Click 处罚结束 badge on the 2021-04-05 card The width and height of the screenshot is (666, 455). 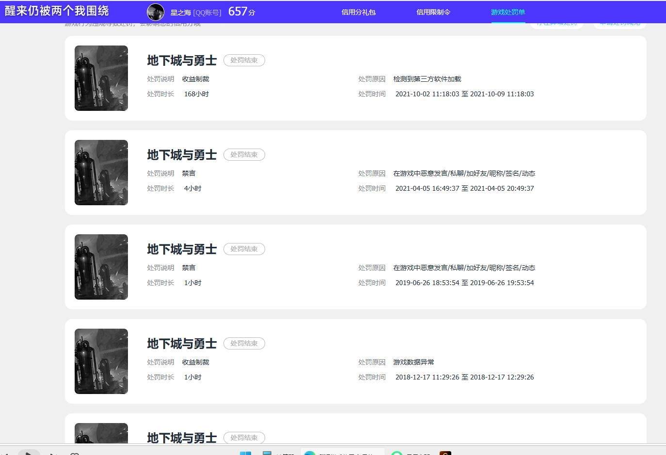coord(244,154)
